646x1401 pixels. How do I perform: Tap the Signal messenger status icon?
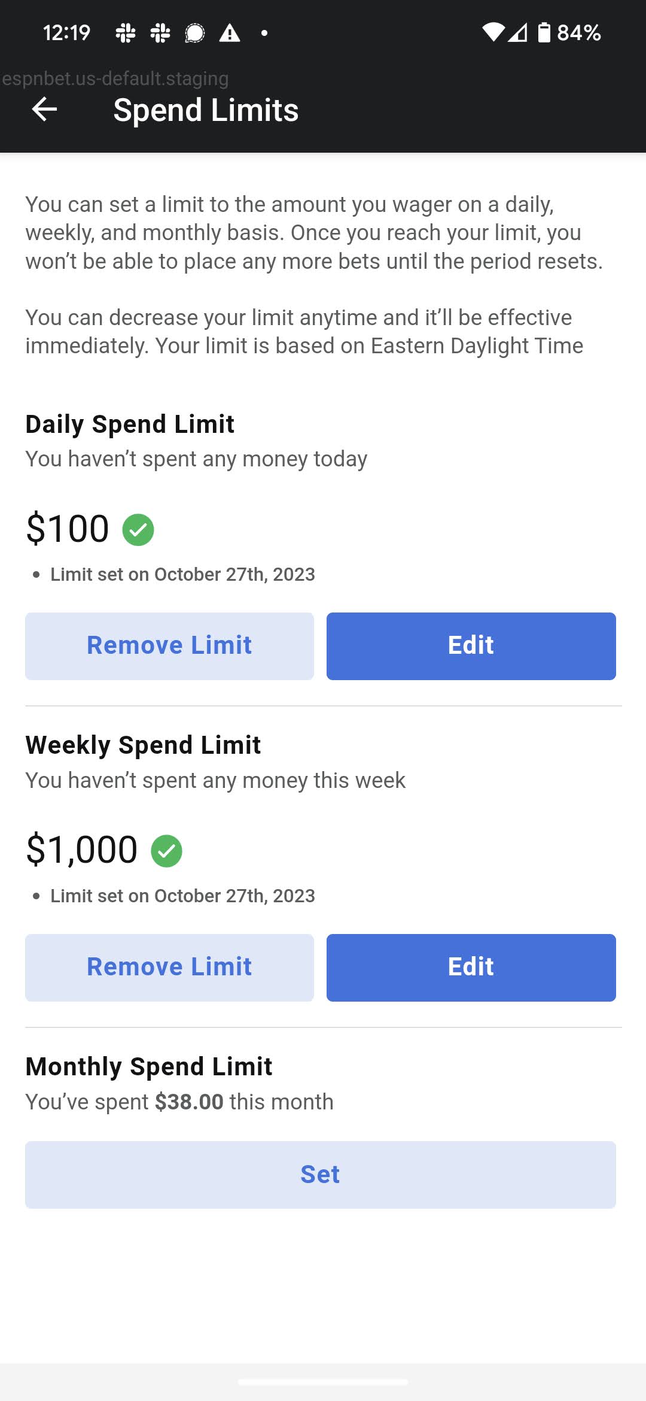pyautogui.click(x=195, y=33)
